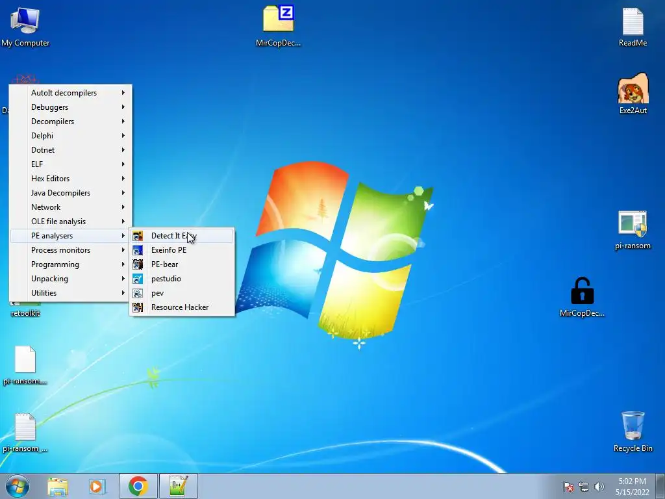The height and width of the screenshot is (499, 665).
Task: Open the Utilities category
Action: pyautogui.click(x=70, y=293)
